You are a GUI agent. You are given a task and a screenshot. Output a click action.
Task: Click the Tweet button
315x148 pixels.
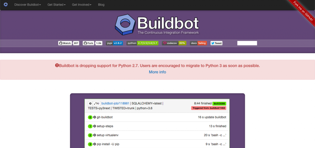click(x=216, y=43)
